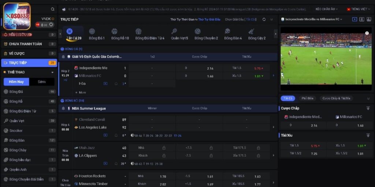Collapse the THỂ THAO sidebar section
375x187 pixels.
point(52,72)
